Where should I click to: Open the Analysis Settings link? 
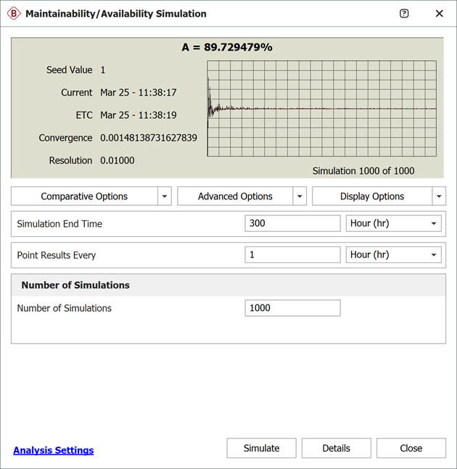click(x=54, y=450)
